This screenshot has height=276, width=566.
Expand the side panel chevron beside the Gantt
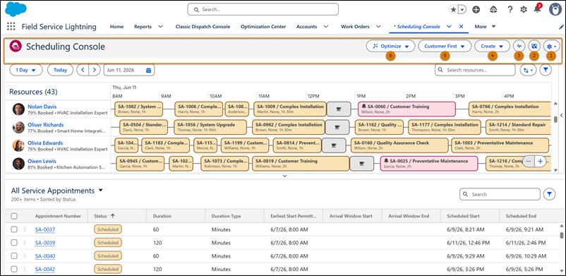pyautogui.click(x=561, y=115)
